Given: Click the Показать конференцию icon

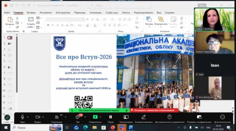Looking at the screenshot, I should click(x=199, y=117).
